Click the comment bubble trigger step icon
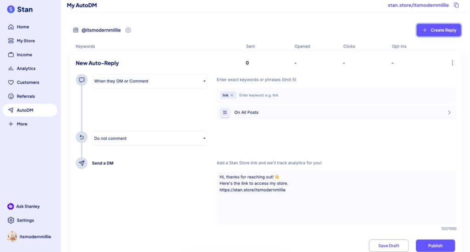 [82, 80]
